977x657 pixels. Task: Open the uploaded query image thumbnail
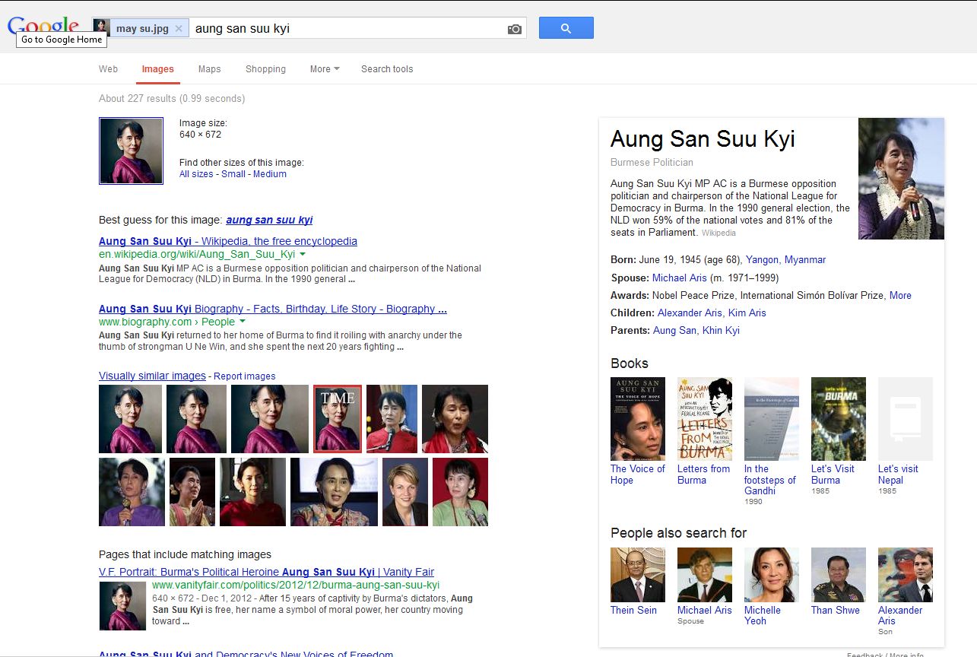pyautogui.click(x=131, y=151)
